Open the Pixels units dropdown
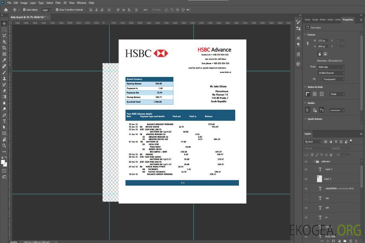 click(x=337, y=94)
